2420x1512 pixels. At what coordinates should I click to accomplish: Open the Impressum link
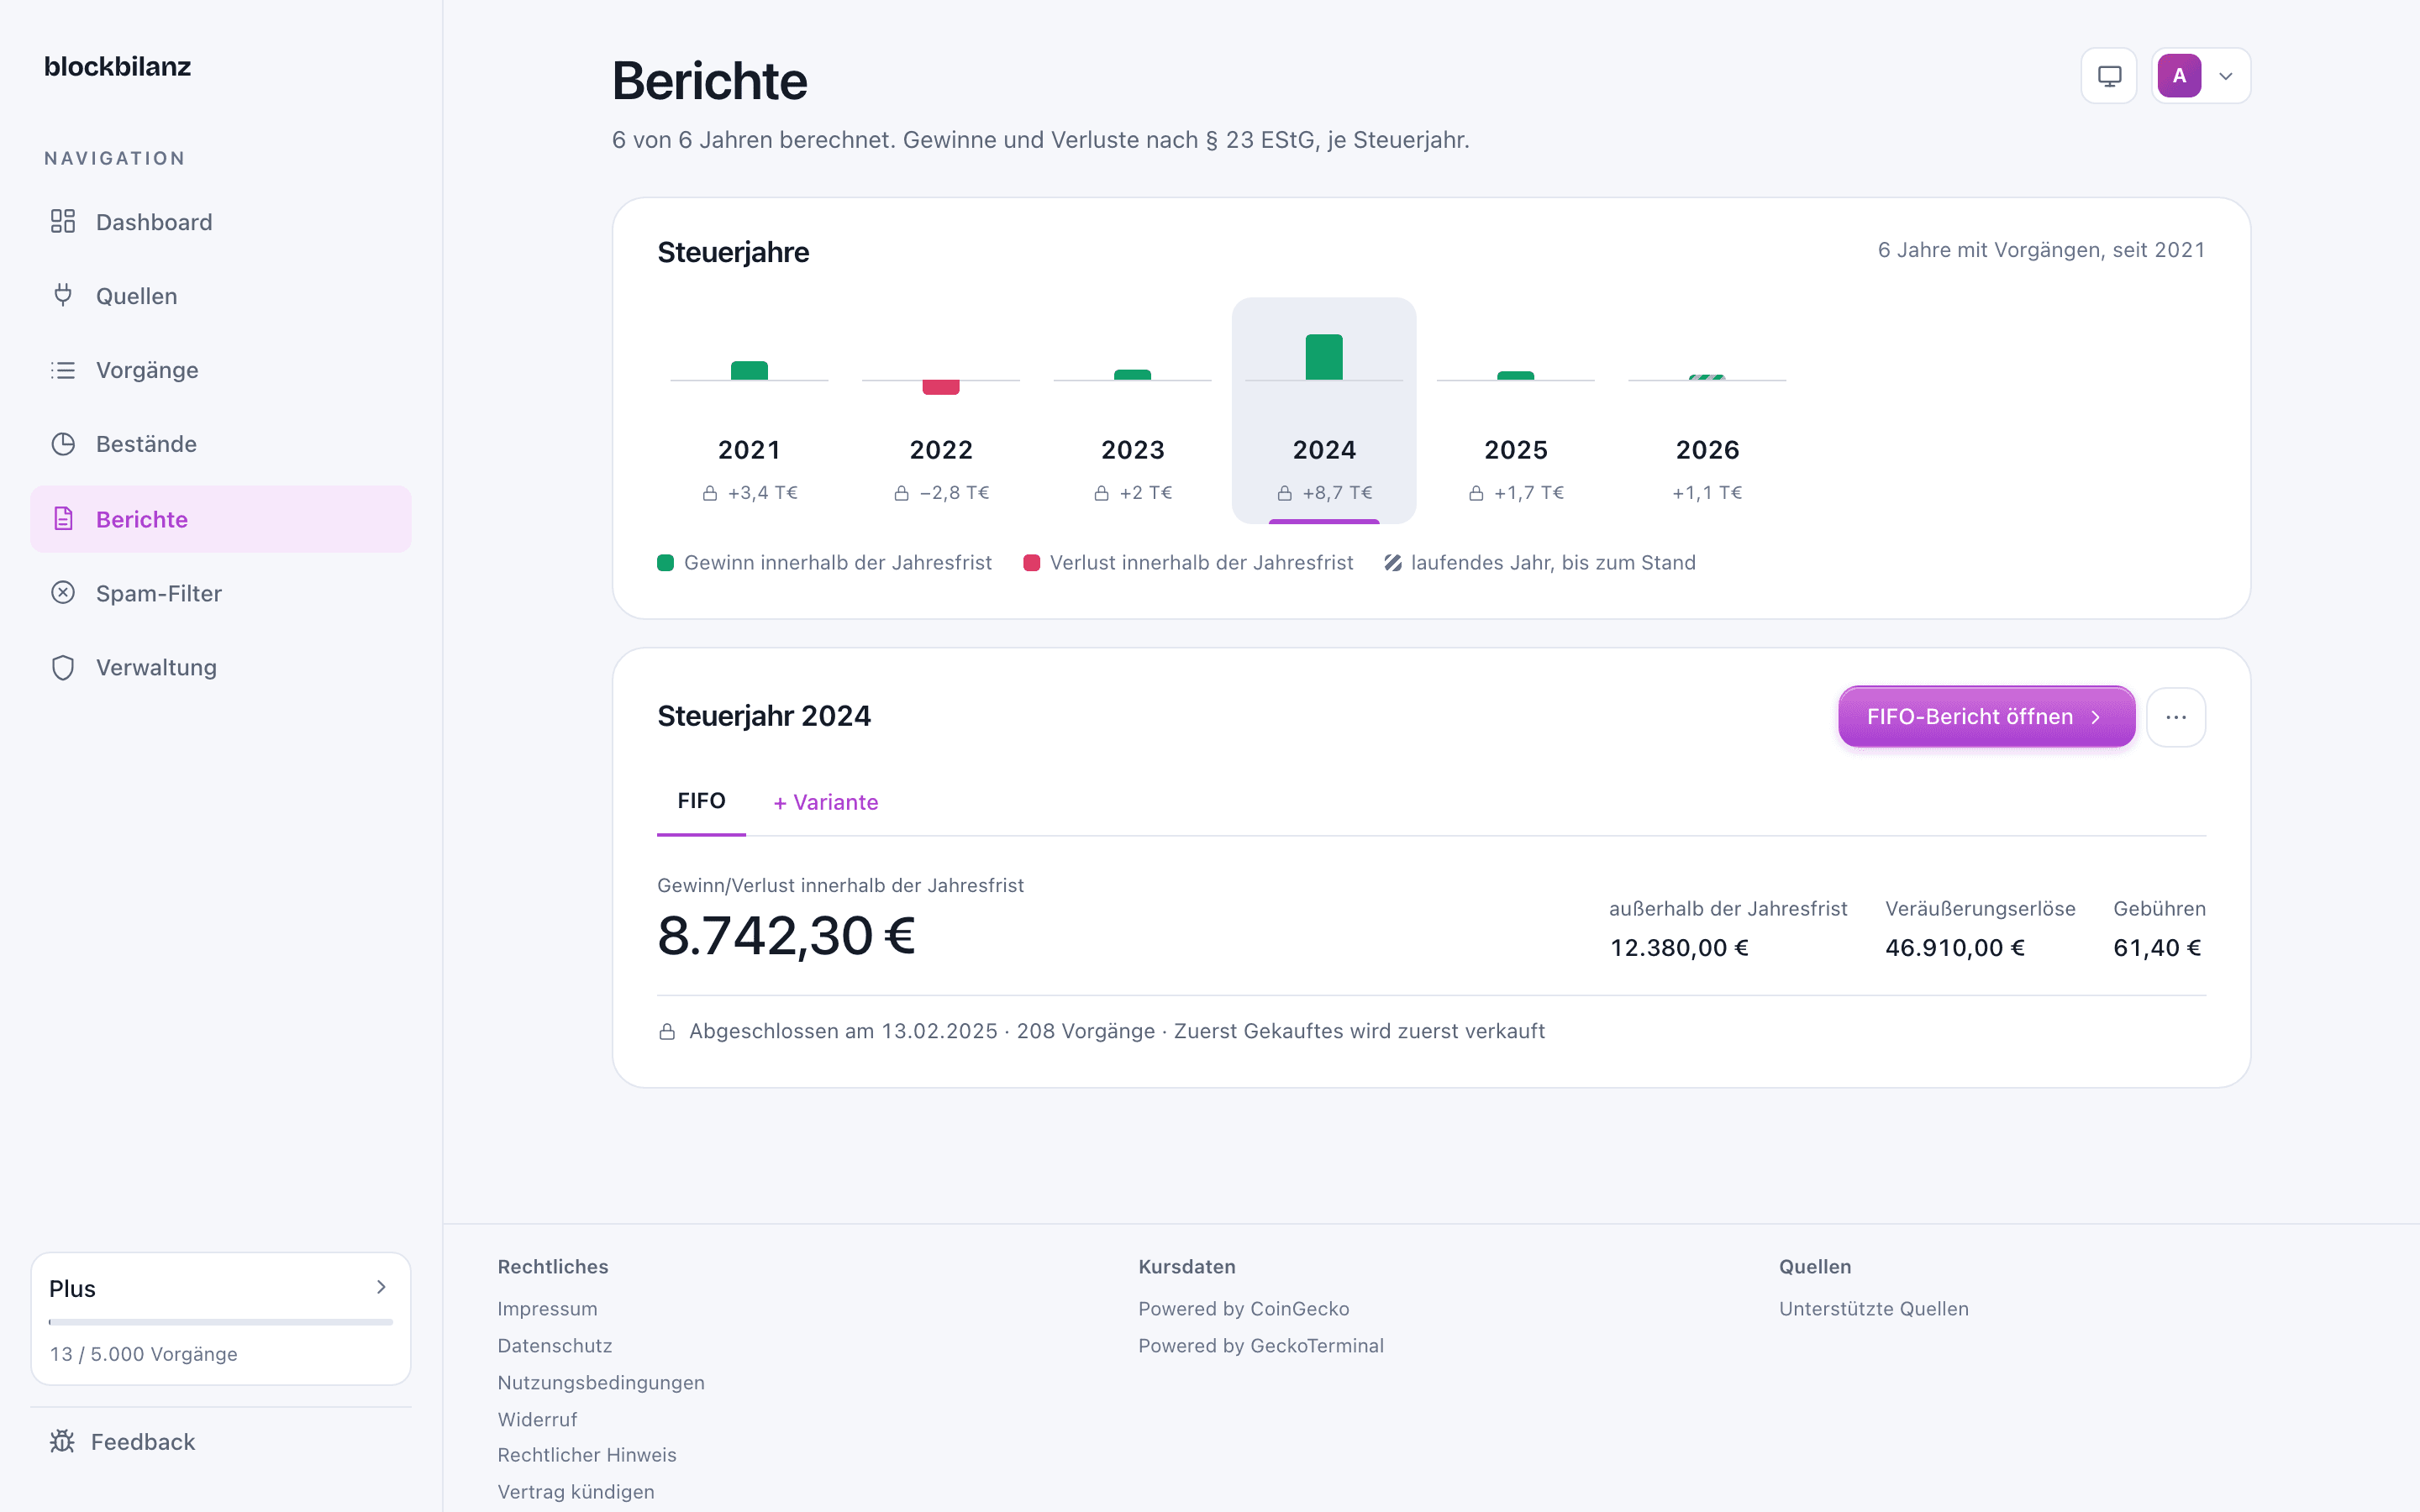pyautogui.click(x=547, y=1308)
